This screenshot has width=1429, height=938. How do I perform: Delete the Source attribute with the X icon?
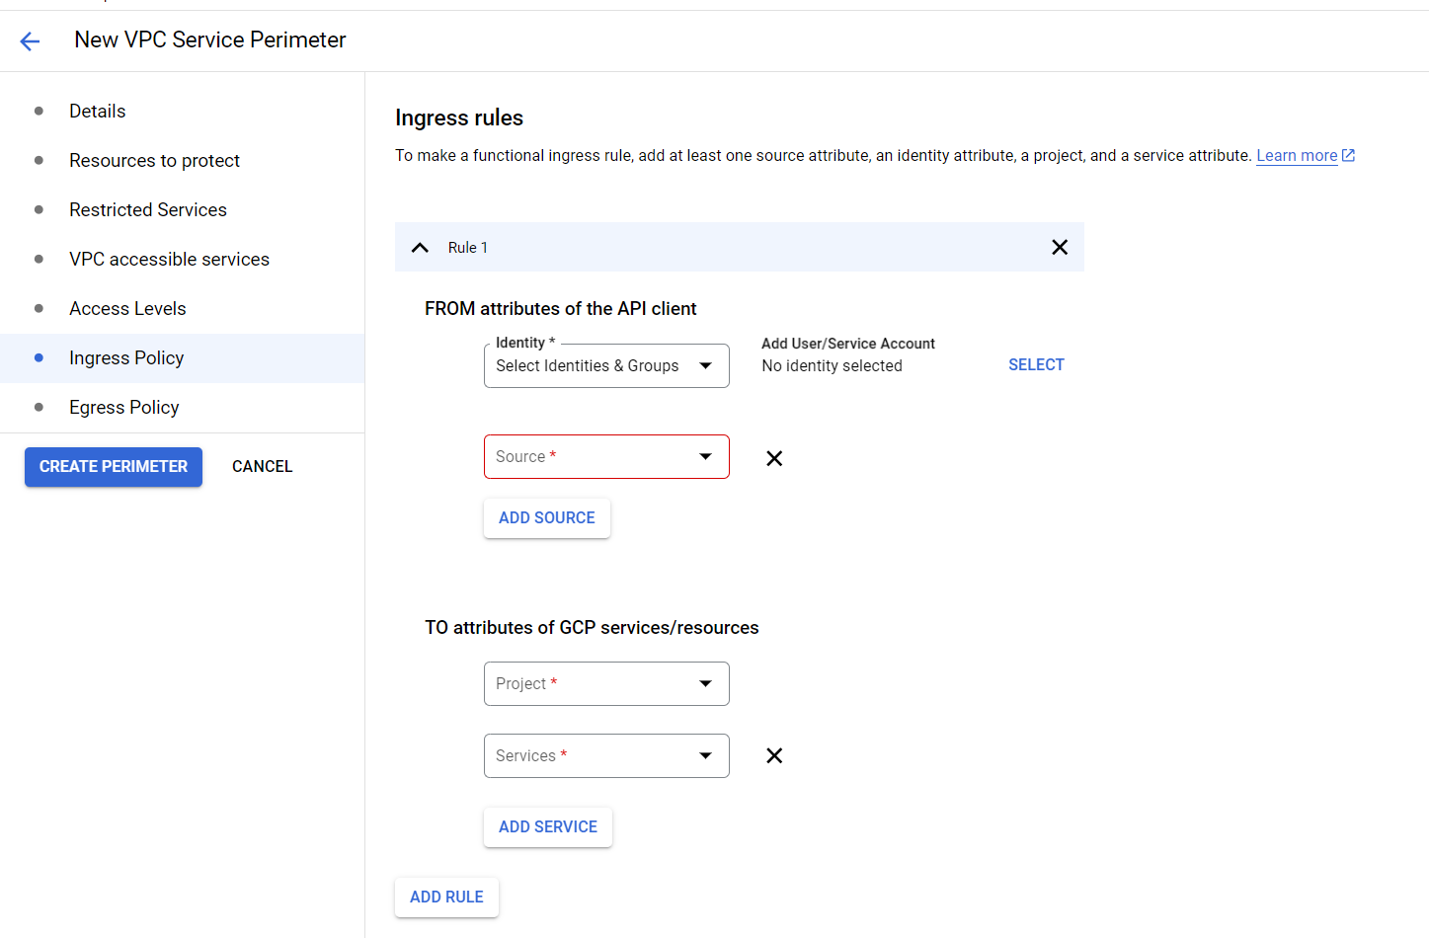point(774,458)
